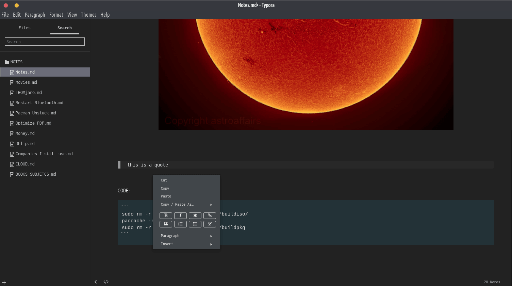
Task: Click the blockquote icon in context menu
Action: (x=166, y=224)
